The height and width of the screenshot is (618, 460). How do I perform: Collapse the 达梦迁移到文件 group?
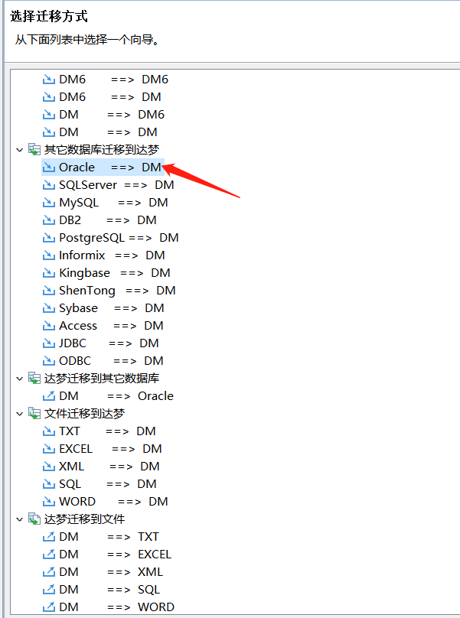(x=19, y=519)
